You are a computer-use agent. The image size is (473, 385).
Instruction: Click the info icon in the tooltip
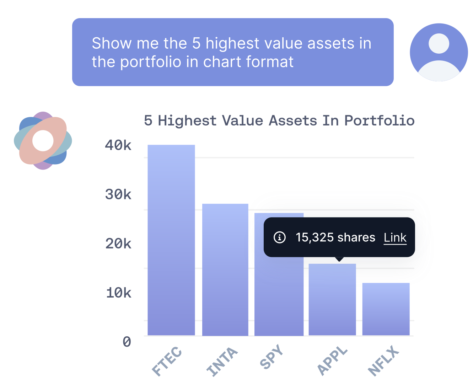point(280,237)
